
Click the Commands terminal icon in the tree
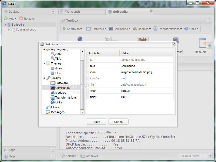coord(52,88)
